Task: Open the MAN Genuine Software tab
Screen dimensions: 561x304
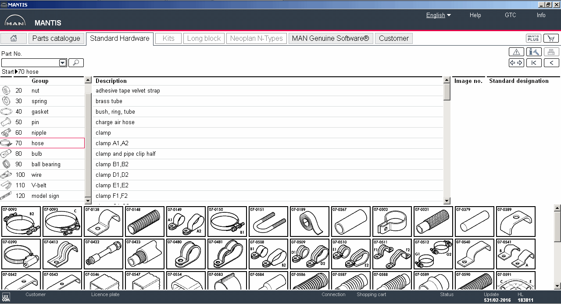Action: 330,38
